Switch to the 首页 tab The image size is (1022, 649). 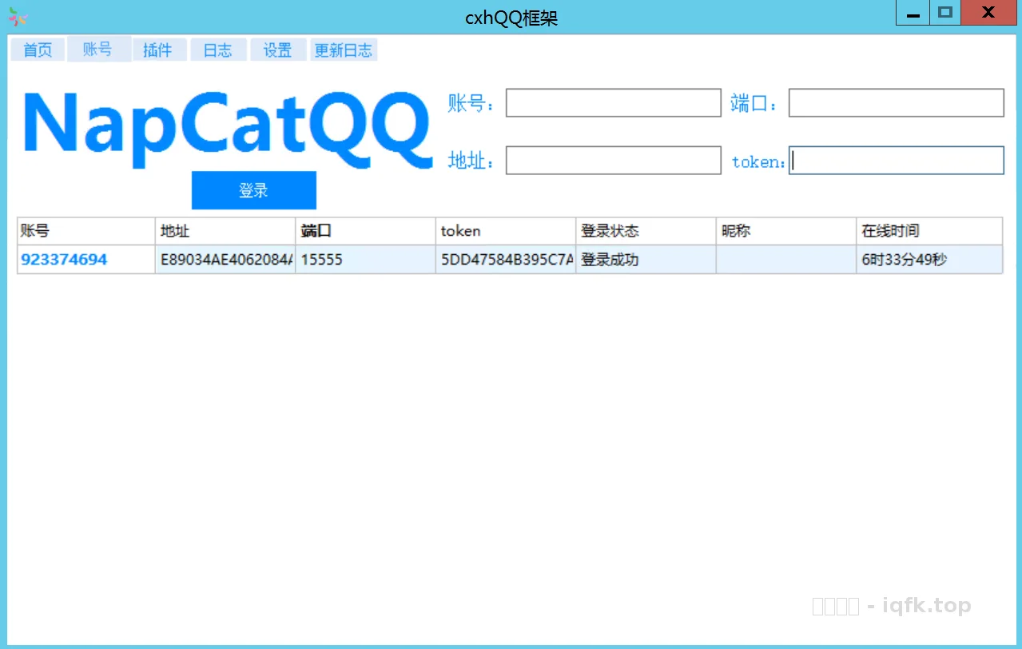pos(37,49)
